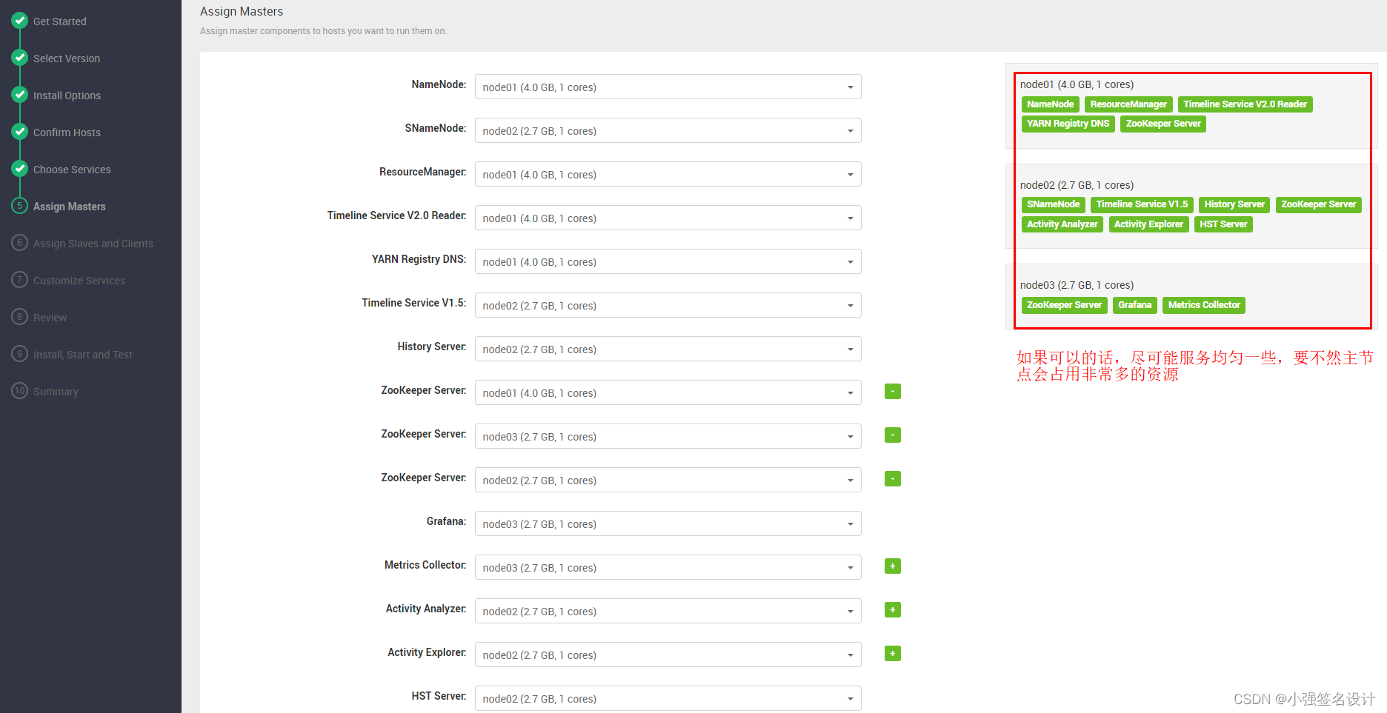The image size is (1387, 713).
Task: Click the ZooKeeper Server tag under node01
Action: click(x=1163, y=124)
